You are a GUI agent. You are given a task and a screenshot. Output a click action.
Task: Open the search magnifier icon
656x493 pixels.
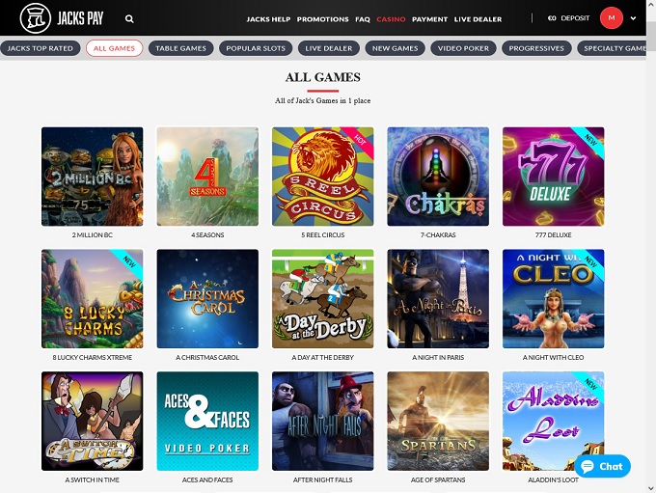pos(129,19)
